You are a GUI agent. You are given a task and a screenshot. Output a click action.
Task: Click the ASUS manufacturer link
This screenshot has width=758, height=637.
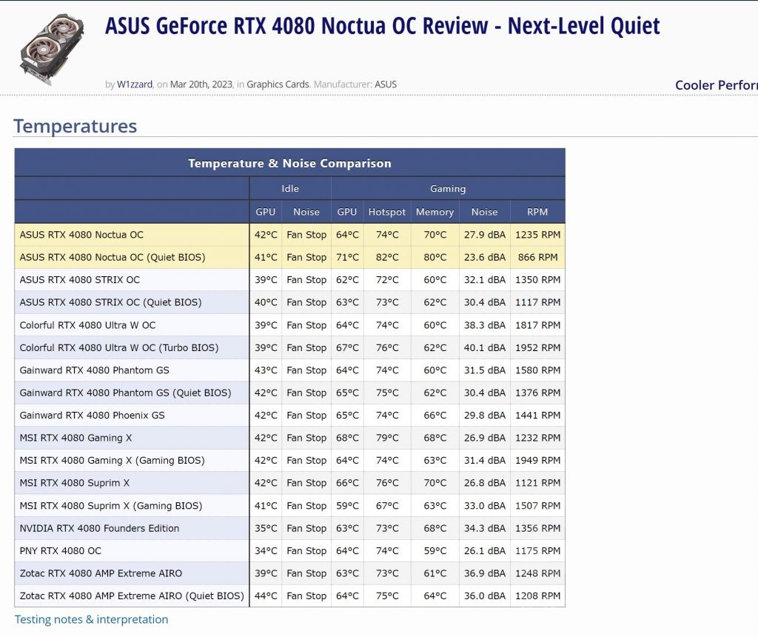coord(386,84)
